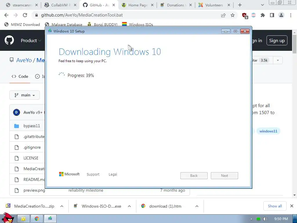
Task: Click the address bar URL field
Action: [125, 15]
